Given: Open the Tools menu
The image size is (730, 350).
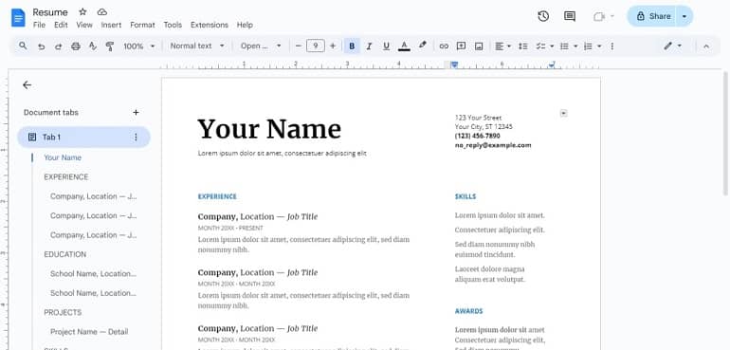Looking at the screenshot, I should point(173,26).
